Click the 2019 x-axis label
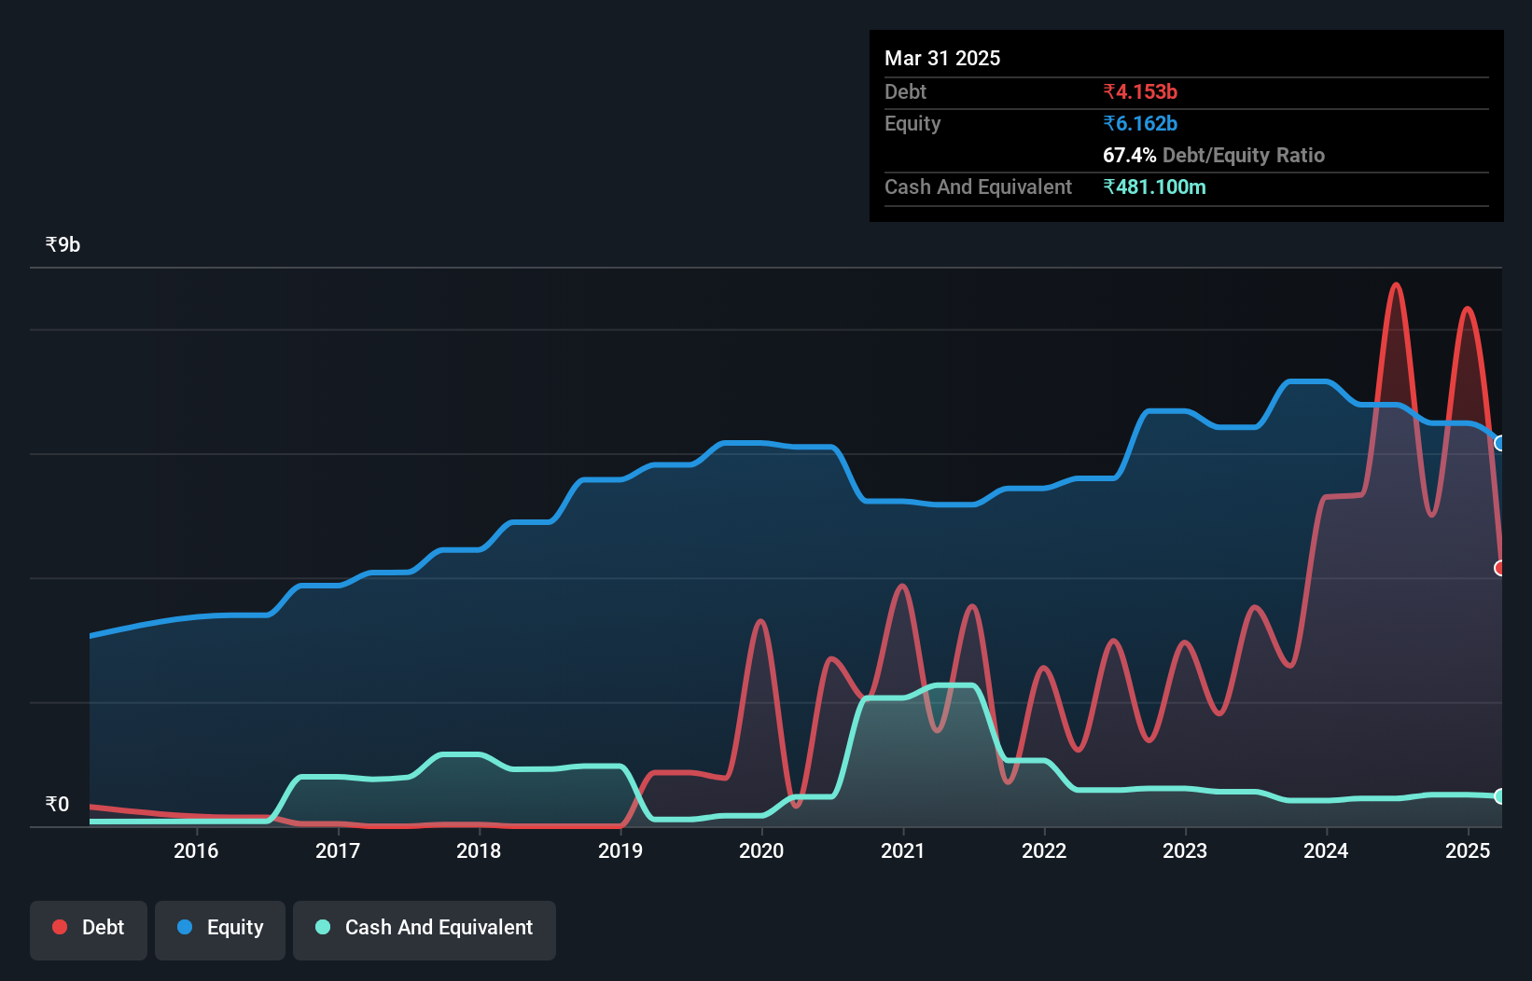This screenshot has height=981, width=1532. point(620,850)
